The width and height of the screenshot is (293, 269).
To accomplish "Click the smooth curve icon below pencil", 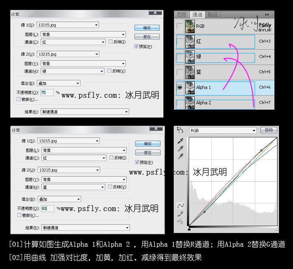I will coord(180,221).
